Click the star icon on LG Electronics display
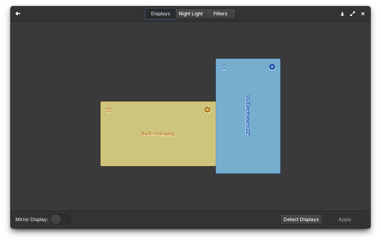Image resolution: width=381 pixels, height=244 pixels. point(224,67)
